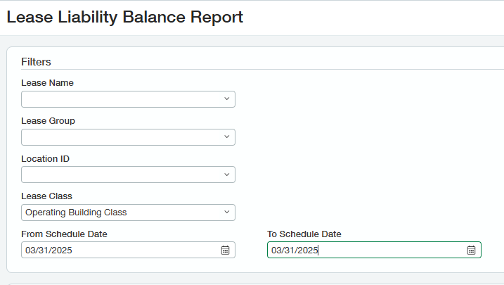
Task: Click the Lease Name field label
Action: pos(47,83)
